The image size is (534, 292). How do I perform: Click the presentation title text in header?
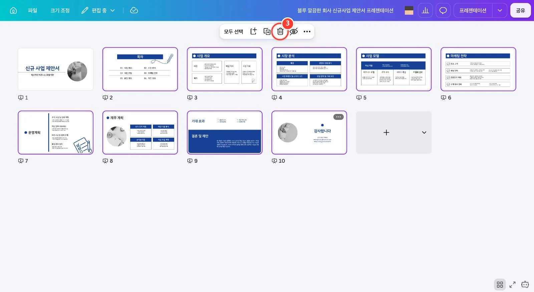345,10
